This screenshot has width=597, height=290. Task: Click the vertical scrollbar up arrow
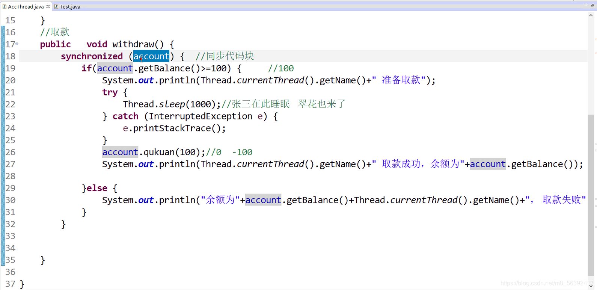[x=591, y=15]
